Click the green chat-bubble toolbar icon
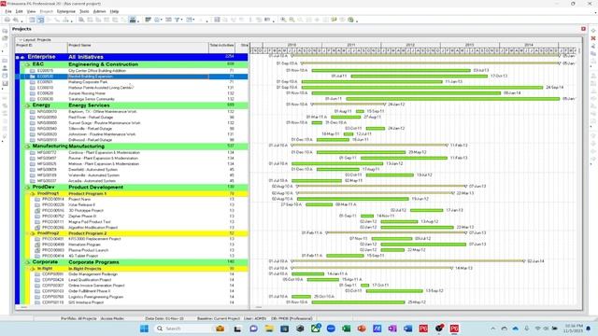 pyautogui.click(x=334, y=20)
